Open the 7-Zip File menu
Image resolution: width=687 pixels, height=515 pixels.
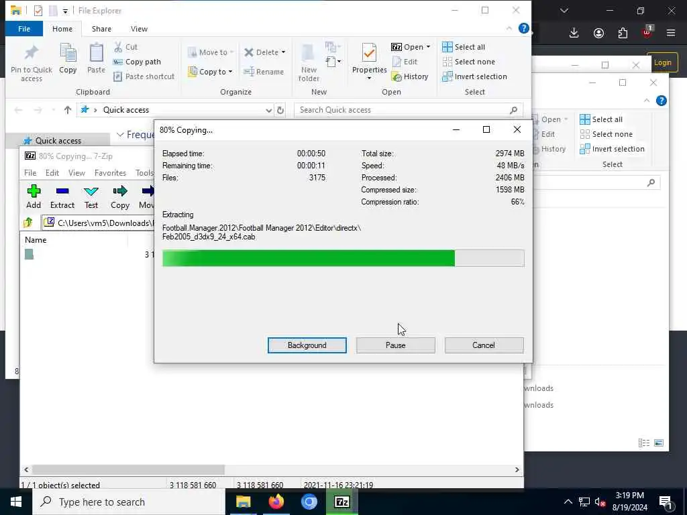[x=30, y=173]
